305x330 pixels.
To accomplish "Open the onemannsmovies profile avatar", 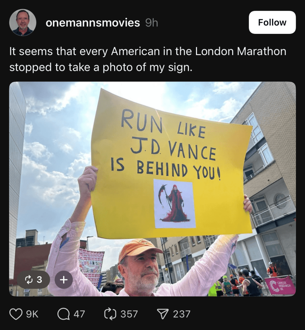I will [x=23, y=22].
